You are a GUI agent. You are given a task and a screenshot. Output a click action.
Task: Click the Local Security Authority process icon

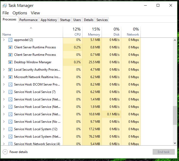(10, 70)
